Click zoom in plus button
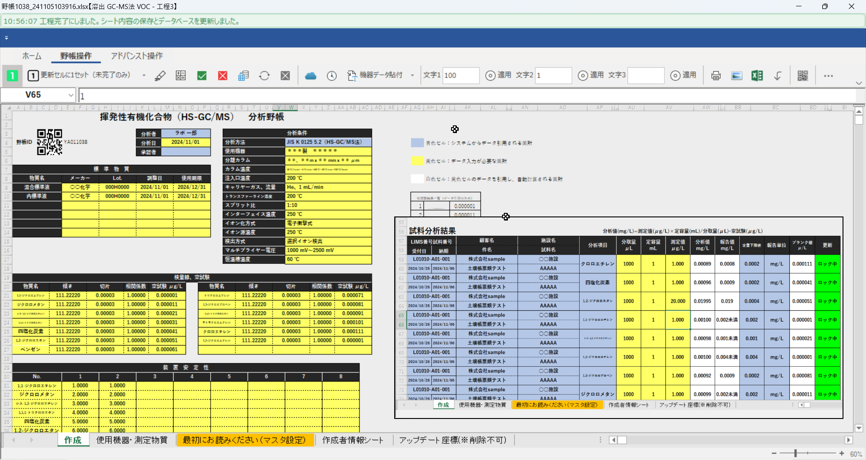 [x=842, y=453]
